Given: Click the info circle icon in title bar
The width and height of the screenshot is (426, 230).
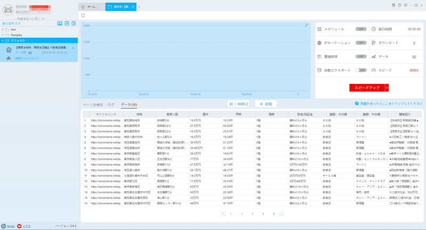Looking at the screenshot, I should (399, 5).
